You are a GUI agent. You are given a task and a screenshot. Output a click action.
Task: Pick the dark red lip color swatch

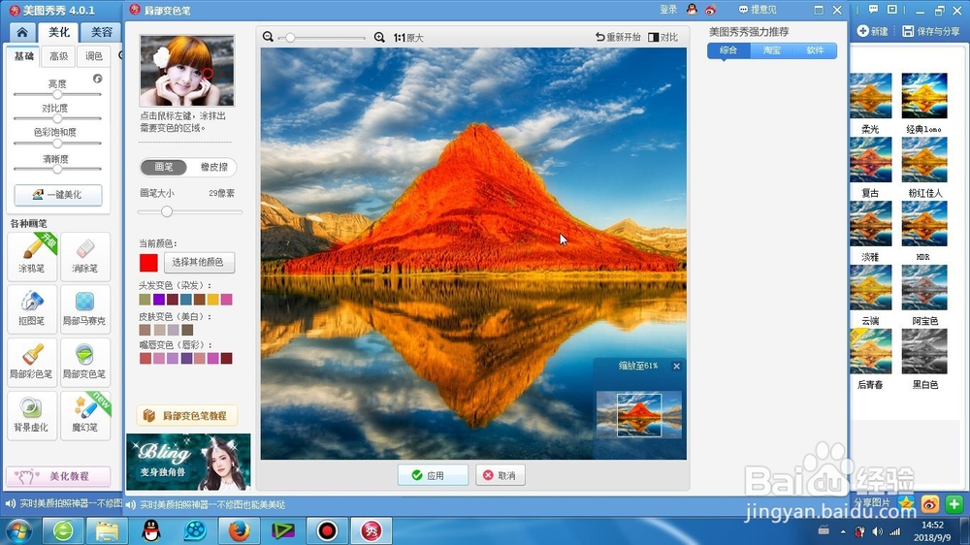(x=226, y=358)
